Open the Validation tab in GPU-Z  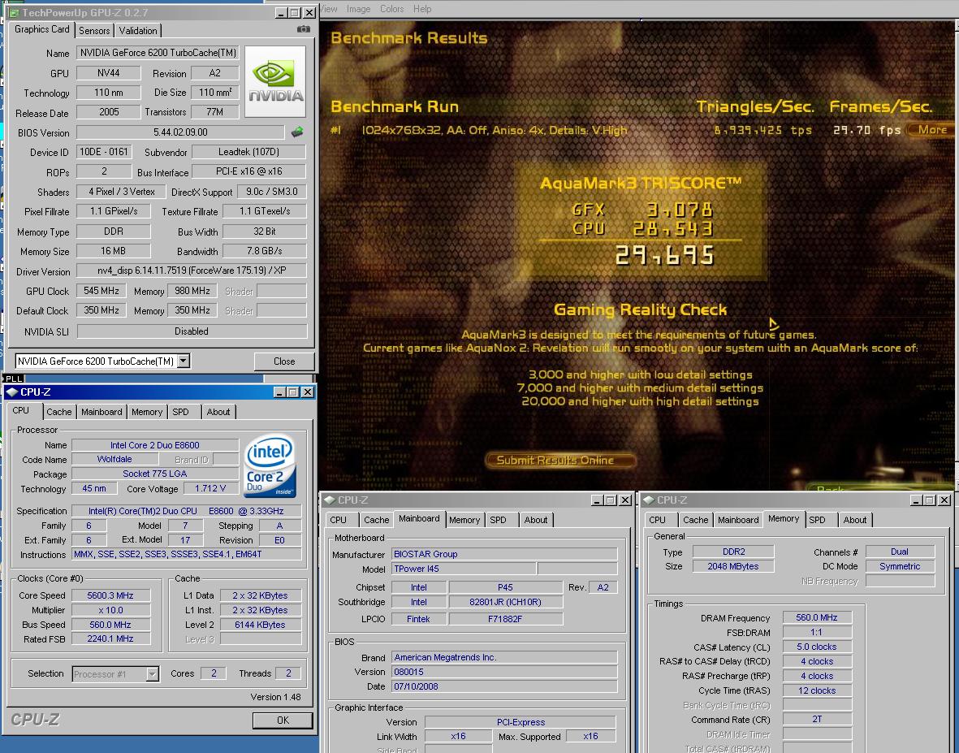[x=137, y=31]
